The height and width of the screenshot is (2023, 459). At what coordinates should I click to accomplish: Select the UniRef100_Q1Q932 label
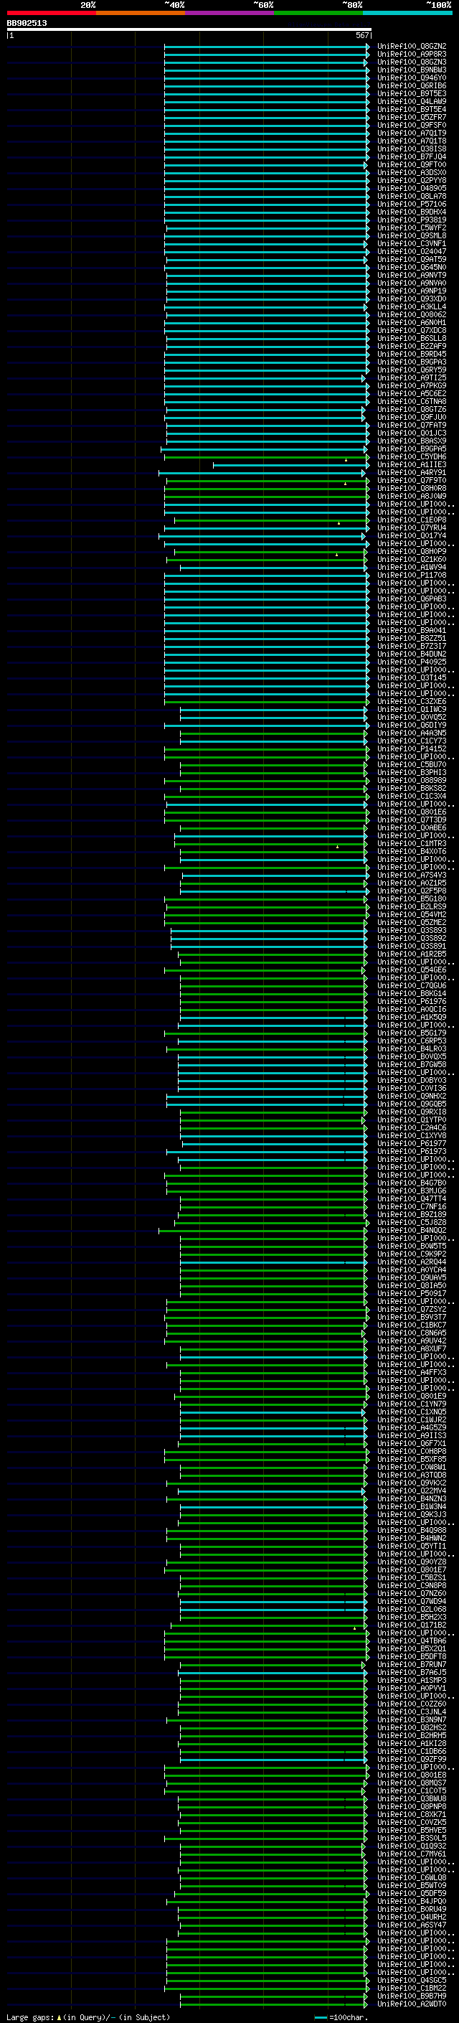412,1846
